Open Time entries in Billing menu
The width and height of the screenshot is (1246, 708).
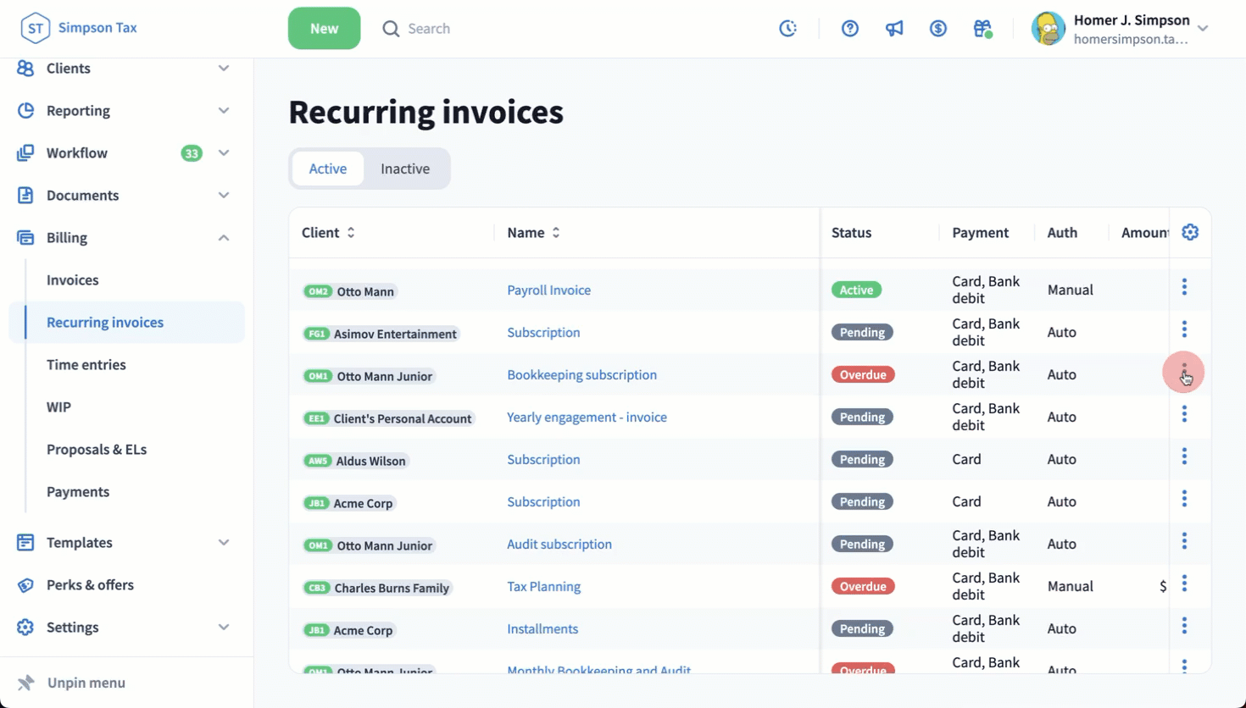tap(86, 364)
